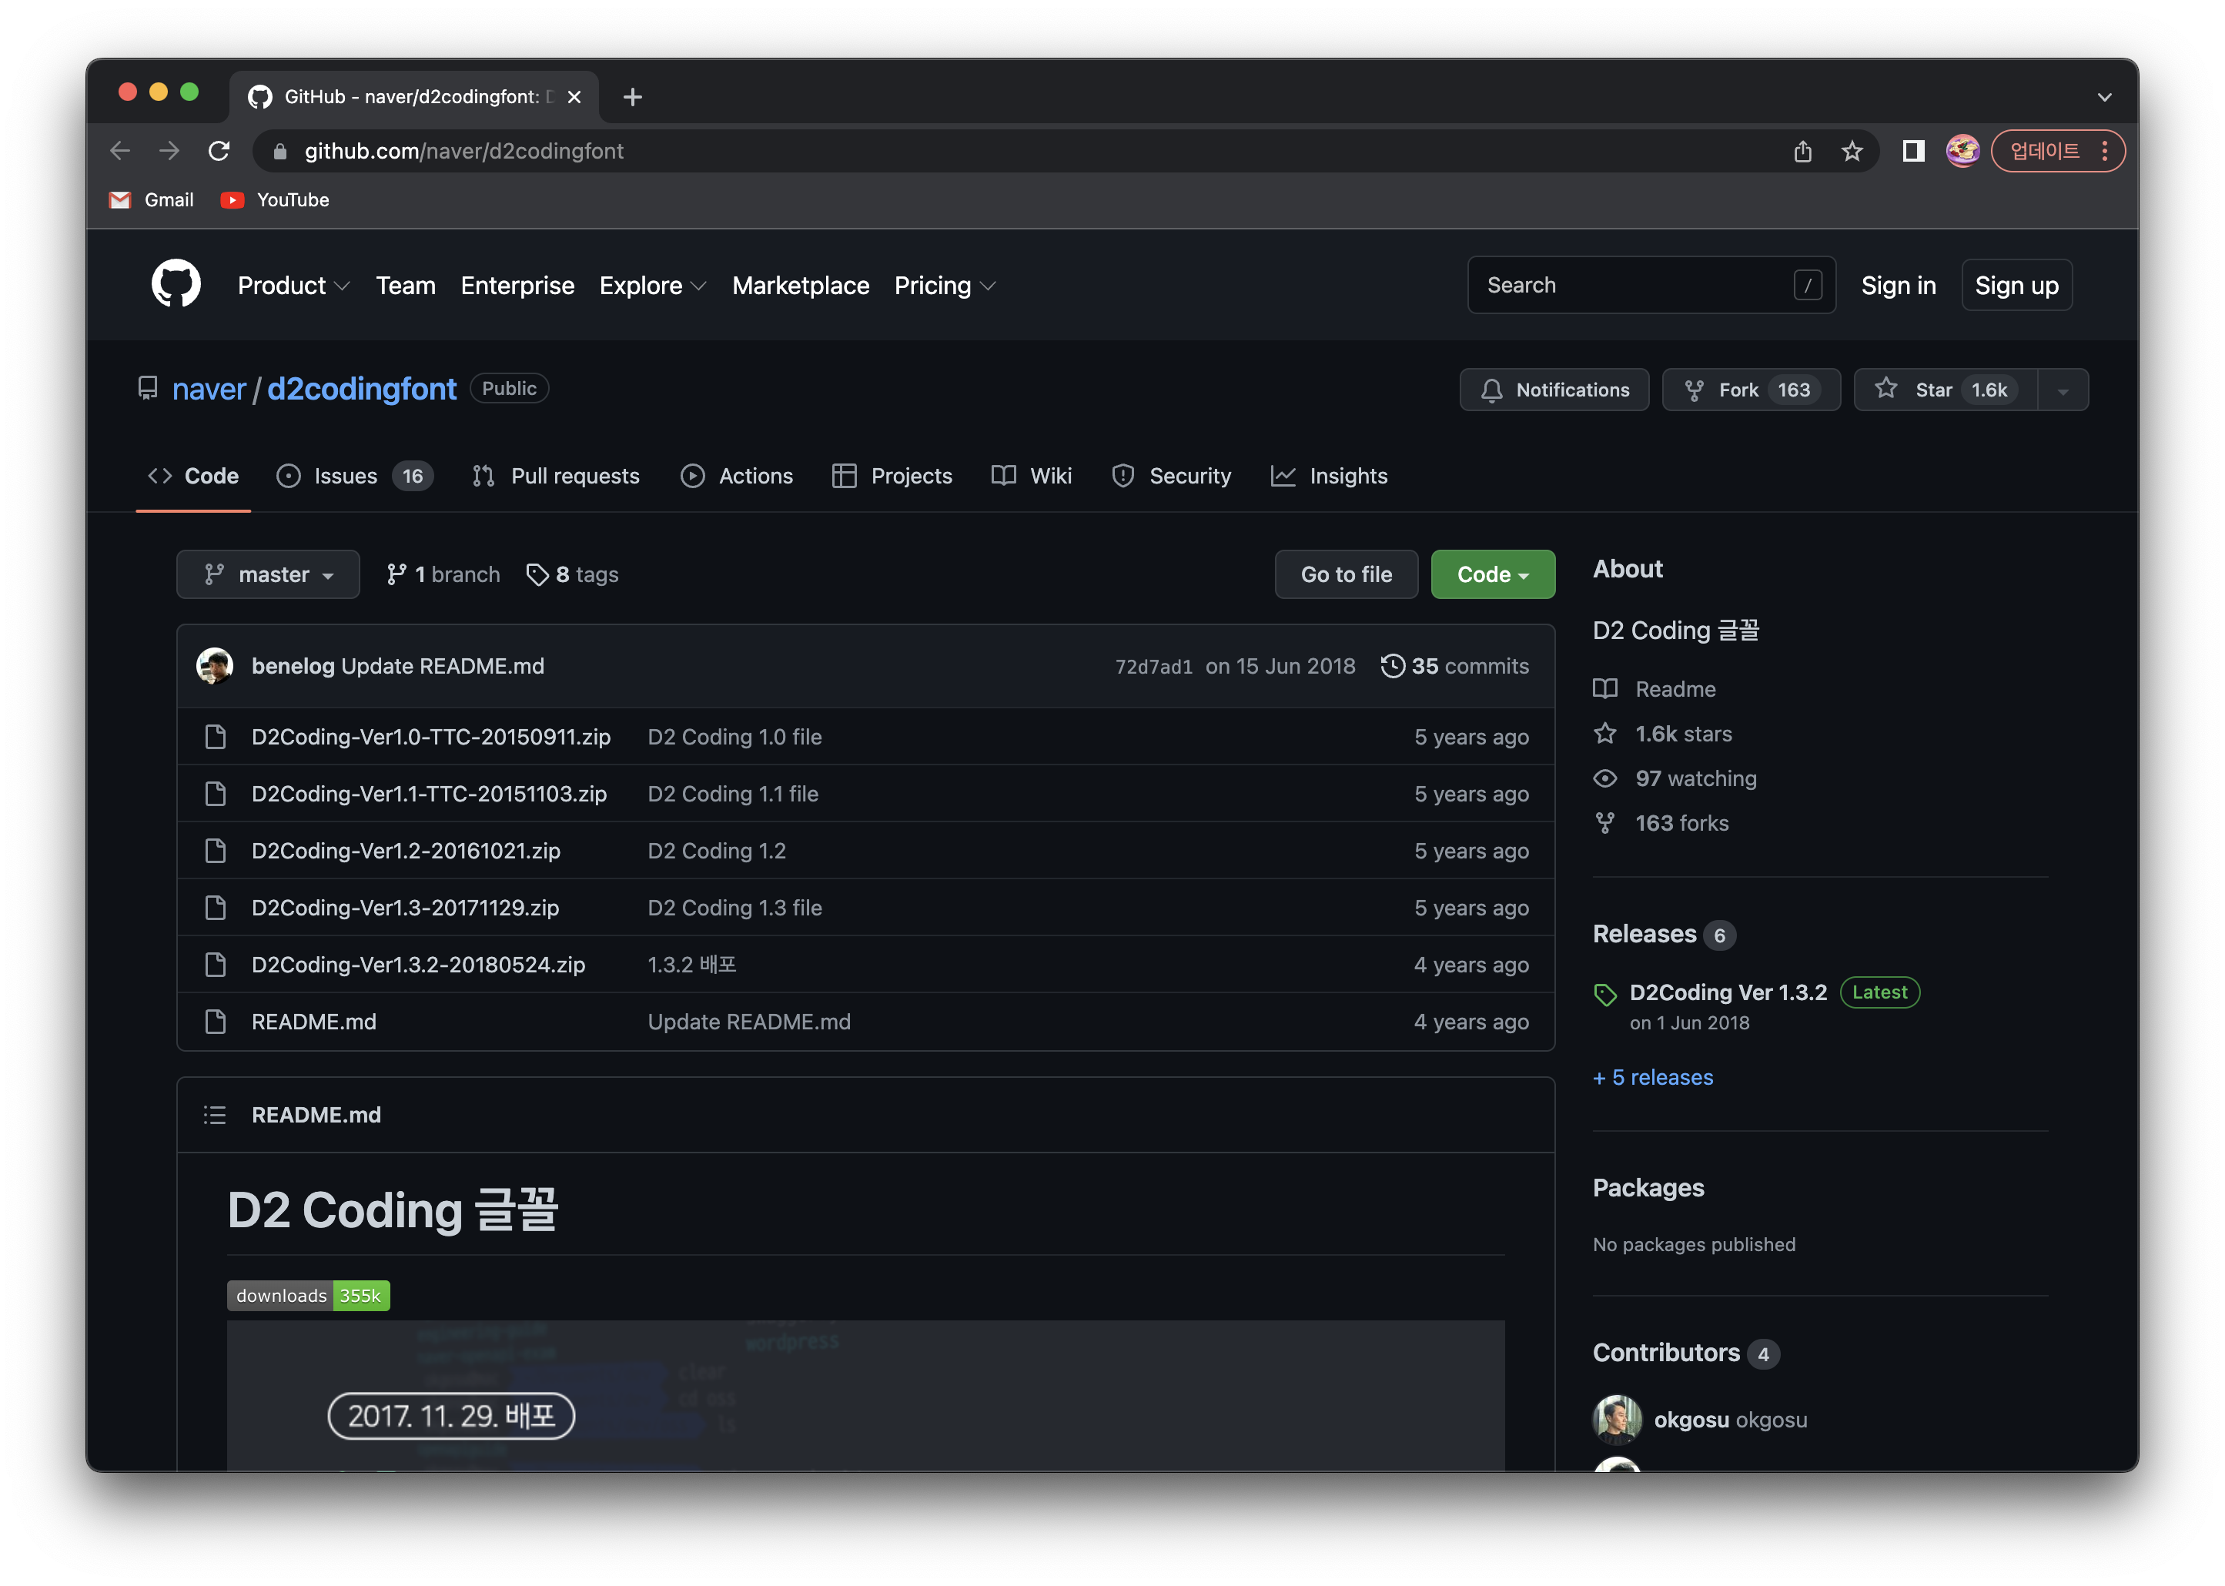Open README table of contents list icon
Image resolution: width=2225 pixels, height=1586 pixels.
(x=215, y=1116)
